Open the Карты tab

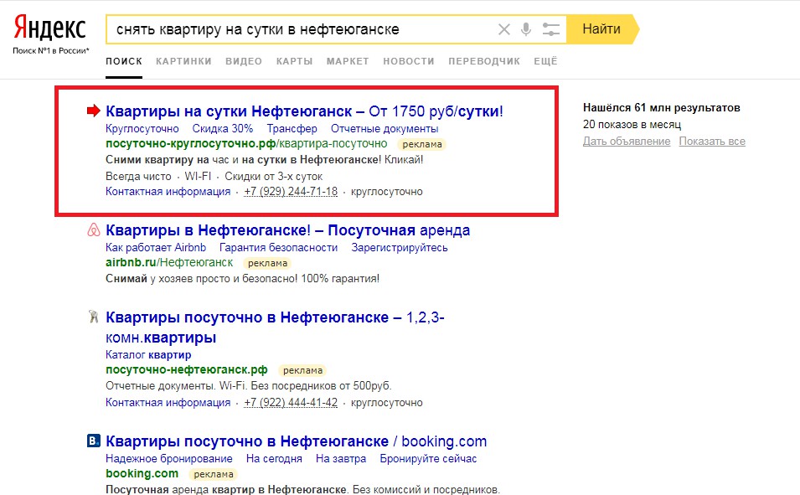pos(294,61)
